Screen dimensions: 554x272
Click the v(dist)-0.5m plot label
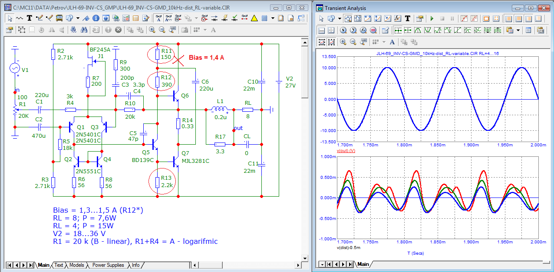coord(349,248)
